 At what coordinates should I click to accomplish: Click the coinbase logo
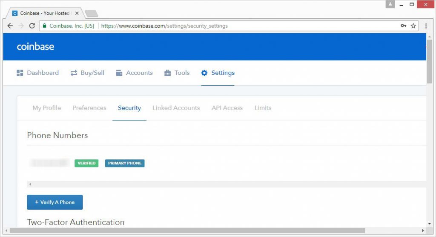[x=36, y=47]
